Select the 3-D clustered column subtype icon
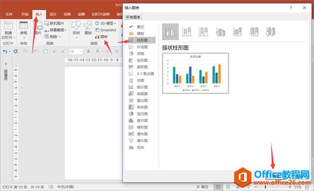314x191 pixels. point(220,31)
